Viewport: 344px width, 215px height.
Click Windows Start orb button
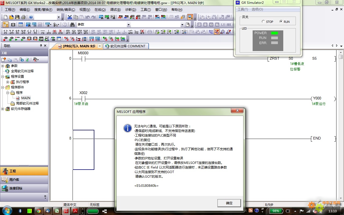coord(7,210)
